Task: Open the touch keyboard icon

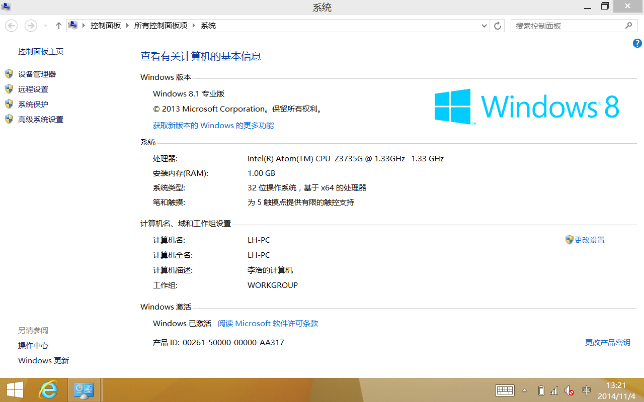Action: click(x=505, y=390)
